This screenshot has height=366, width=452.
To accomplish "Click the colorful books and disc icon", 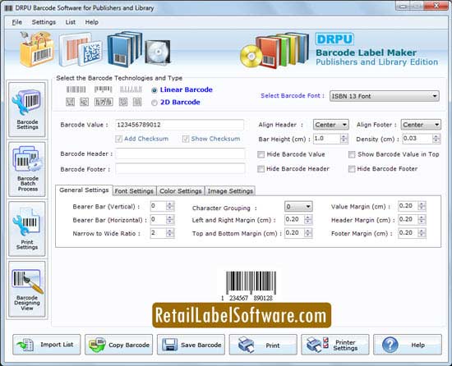I will click(x=274, y=51).
